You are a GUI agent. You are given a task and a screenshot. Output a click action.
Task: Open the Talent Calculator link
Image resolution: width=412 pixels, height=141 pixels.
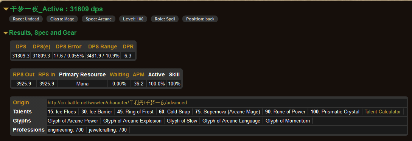point(382,112)
